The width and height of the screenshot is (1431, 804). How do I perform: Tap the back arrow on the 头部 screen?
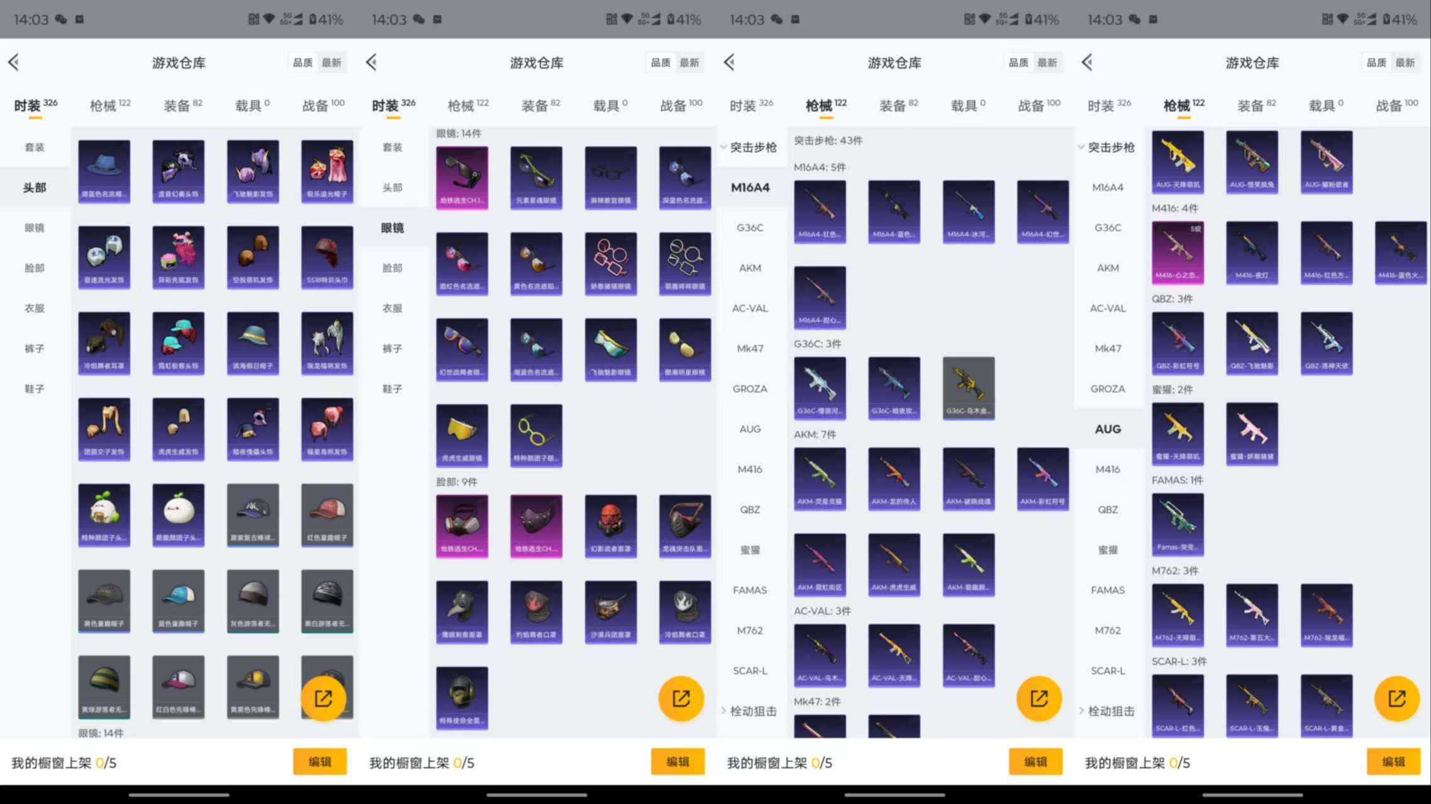[x=13, y=62]
